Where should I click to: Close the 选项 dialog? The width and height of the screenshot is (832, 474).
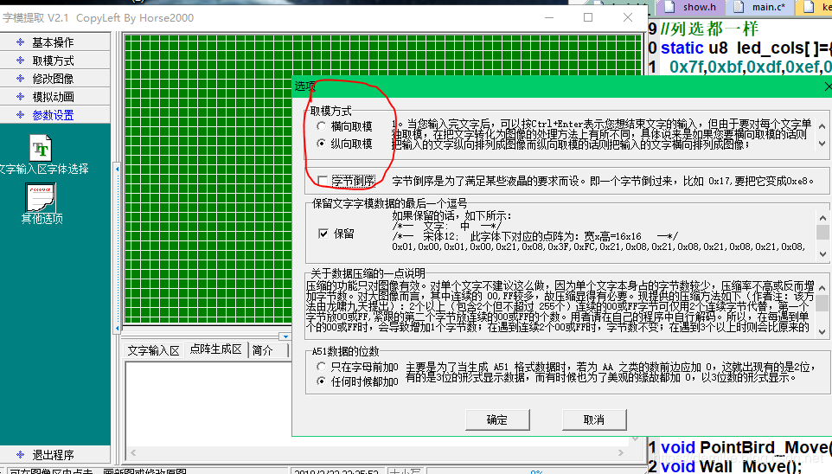coord(828,86)
